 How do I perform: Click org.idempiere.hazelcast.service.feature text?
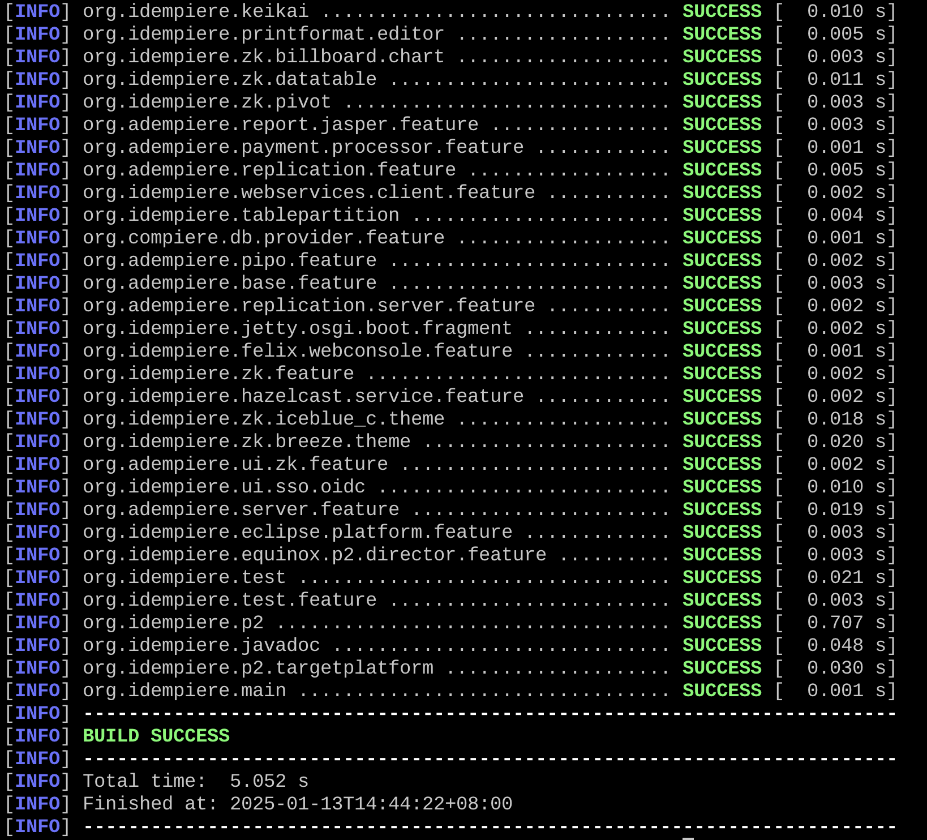tap(303, 396)
